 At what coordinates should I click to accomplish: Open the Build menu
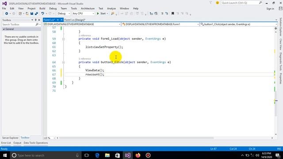coord(42,8)
